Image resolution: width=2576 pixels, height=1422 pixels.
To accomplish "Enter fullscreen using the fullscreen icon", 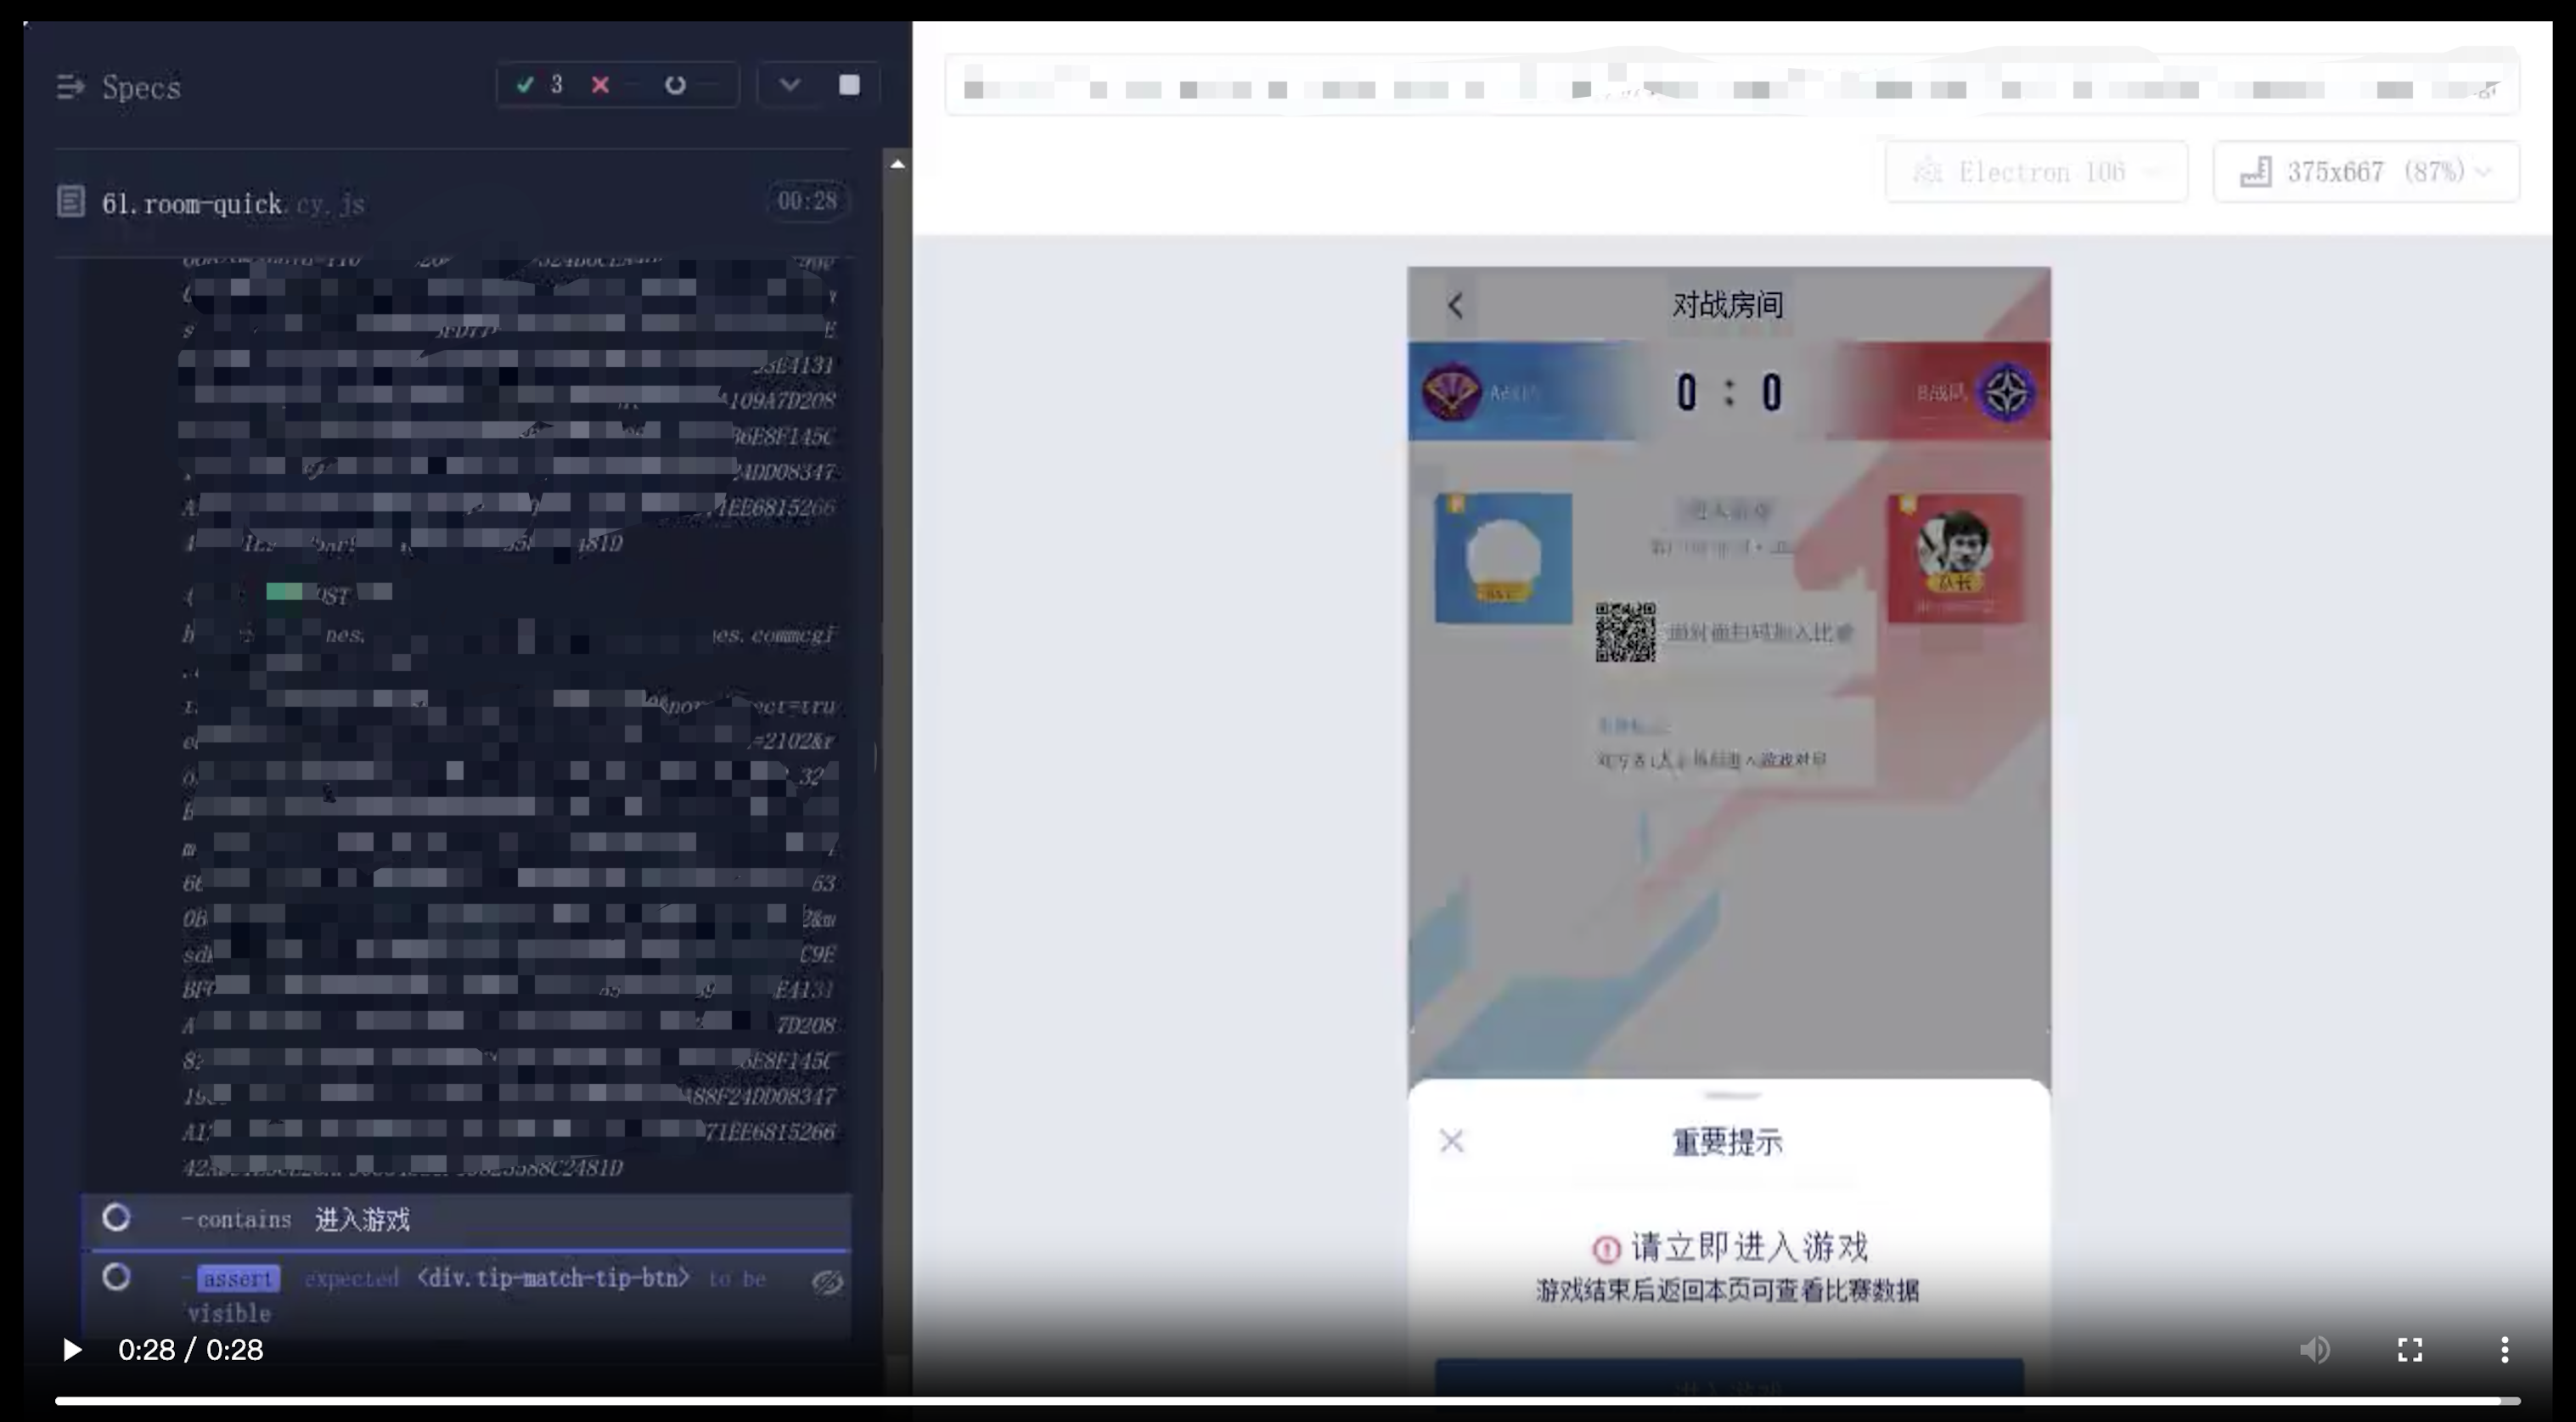I will [x=2410, y=1349].
